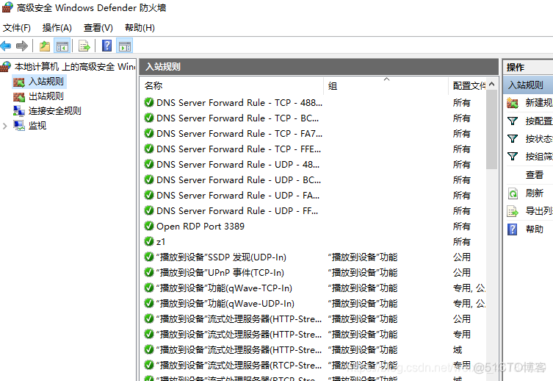This screenshot has height=381, width=553.
Task: Collapse the 入站规则 actions section header
Action: (528, 85)
